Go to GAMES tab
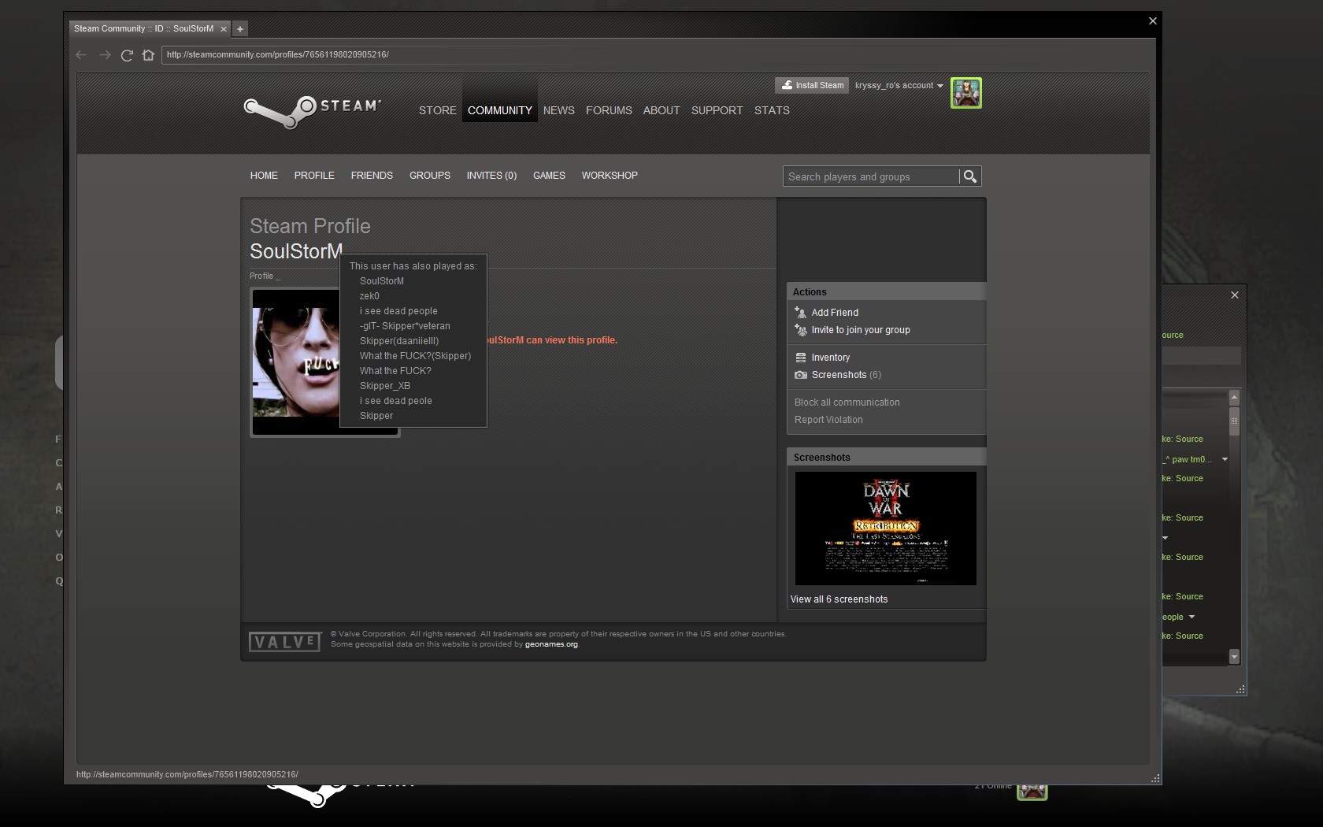Viewport: 1323px width, 827px height. pyautogui.click(x=549, y=176)
